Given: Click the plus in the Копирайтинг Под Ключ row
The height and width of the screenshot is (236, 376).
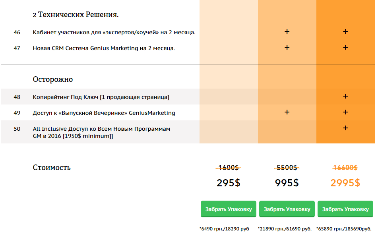Looking at the screenshot, I should point(345,96).
